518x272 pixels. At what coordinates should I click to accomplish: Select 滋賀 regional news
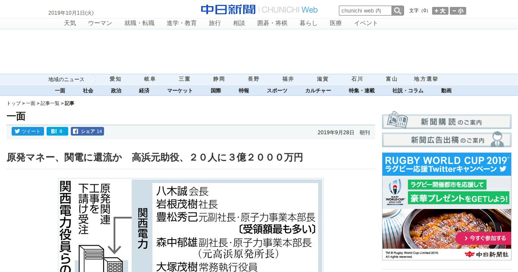click(x=322, y=79)
